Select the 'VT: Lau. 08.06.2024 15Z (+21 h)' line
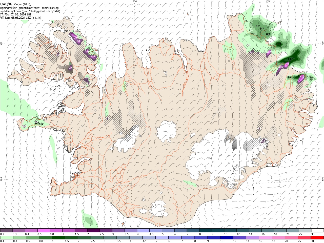324x243 pixels. point(21,18)
